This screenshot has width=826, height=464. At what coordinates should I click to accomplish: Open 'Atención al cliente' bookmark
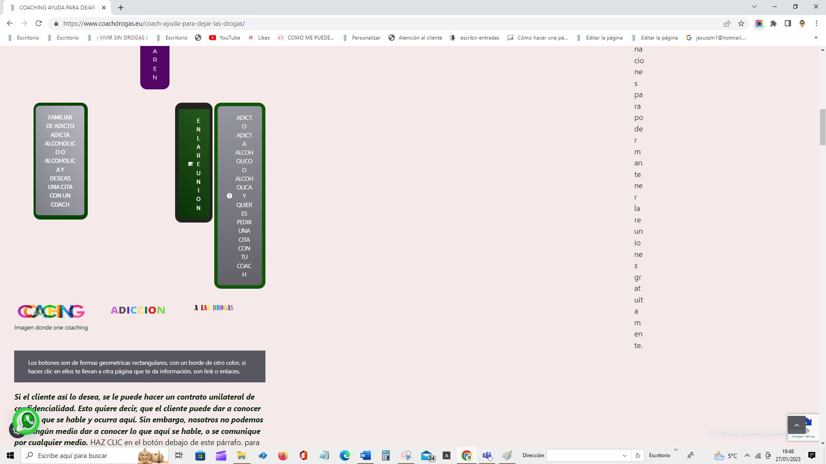[415, 38]
